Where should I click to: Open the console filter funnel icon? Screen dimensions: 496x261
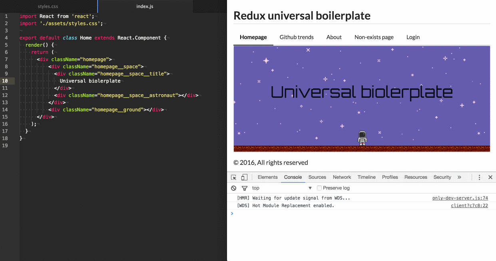(245, 188)
